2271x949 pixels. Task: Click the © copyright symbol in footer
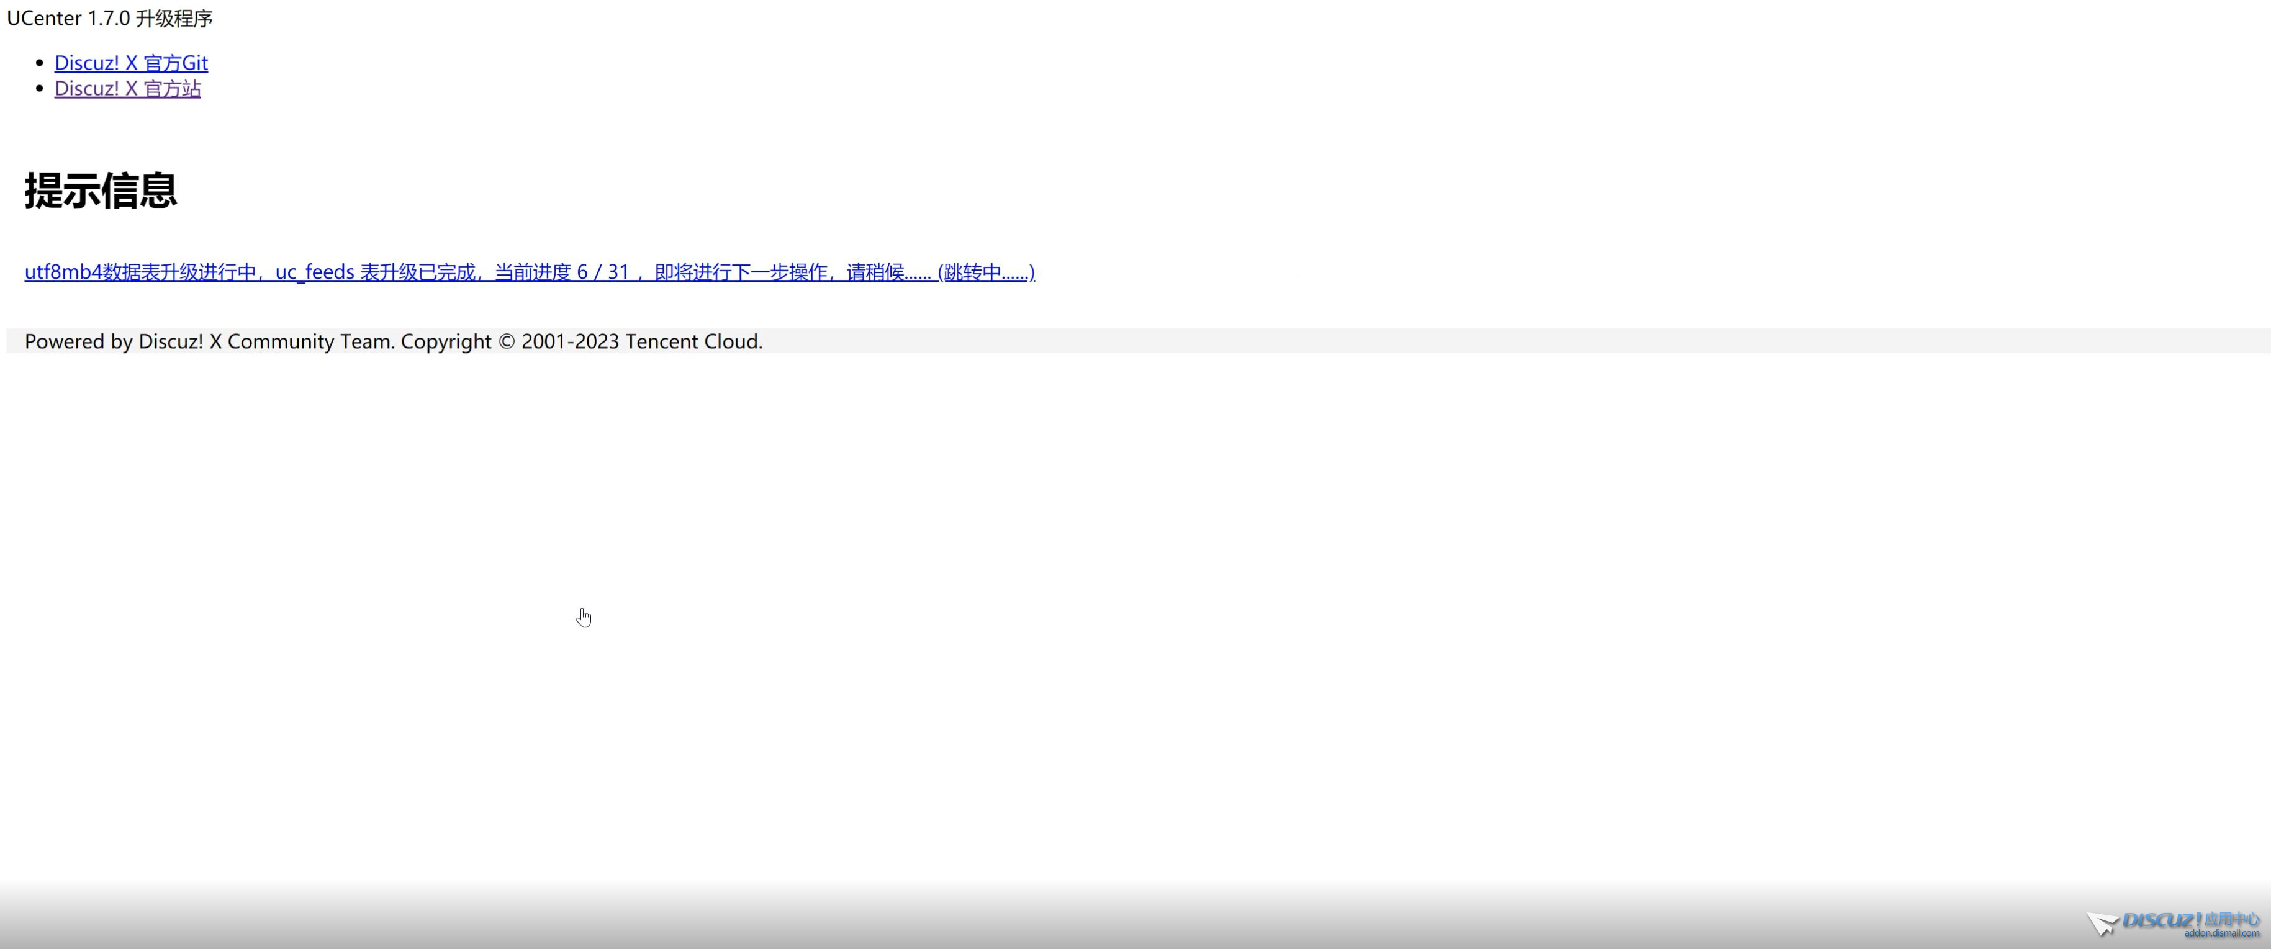[506, 341]
